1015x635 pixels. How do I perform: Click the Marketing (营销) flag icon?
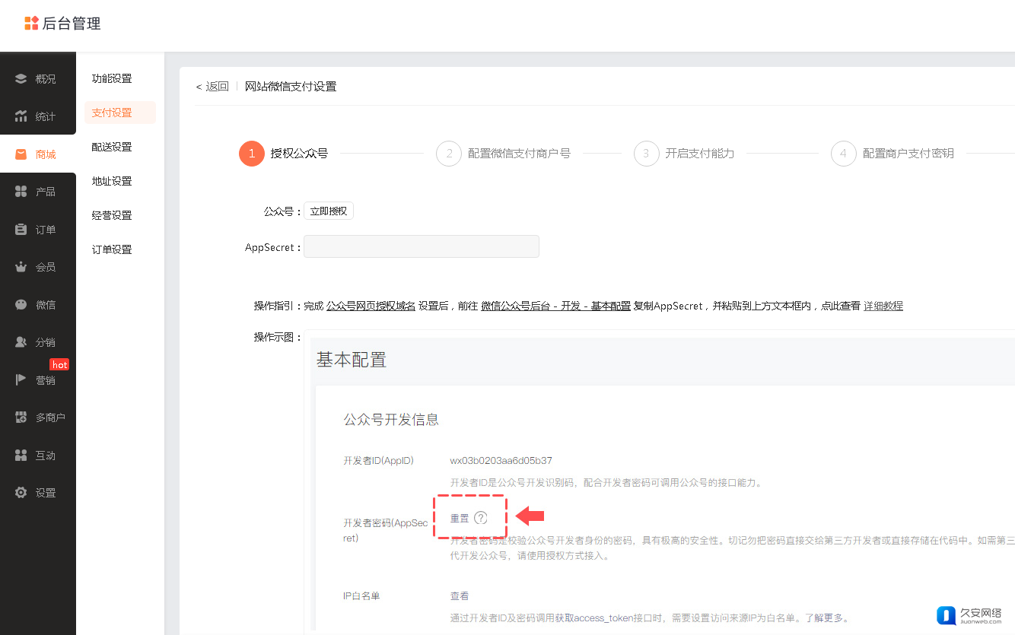21,380
